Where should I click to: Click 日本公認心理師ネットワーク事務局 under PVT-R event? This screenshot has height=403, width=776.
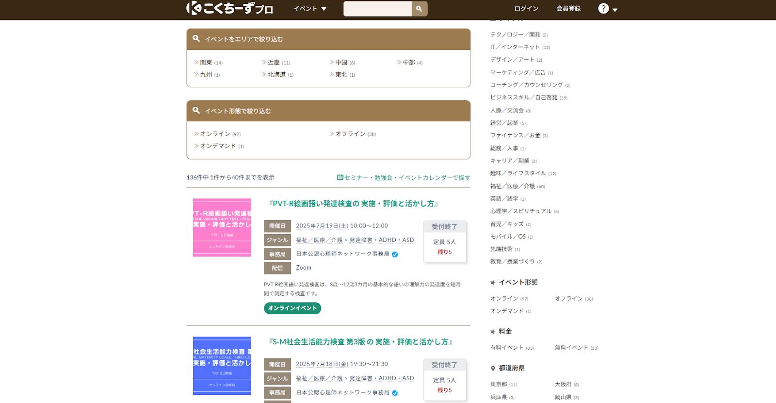pos(343,254)
